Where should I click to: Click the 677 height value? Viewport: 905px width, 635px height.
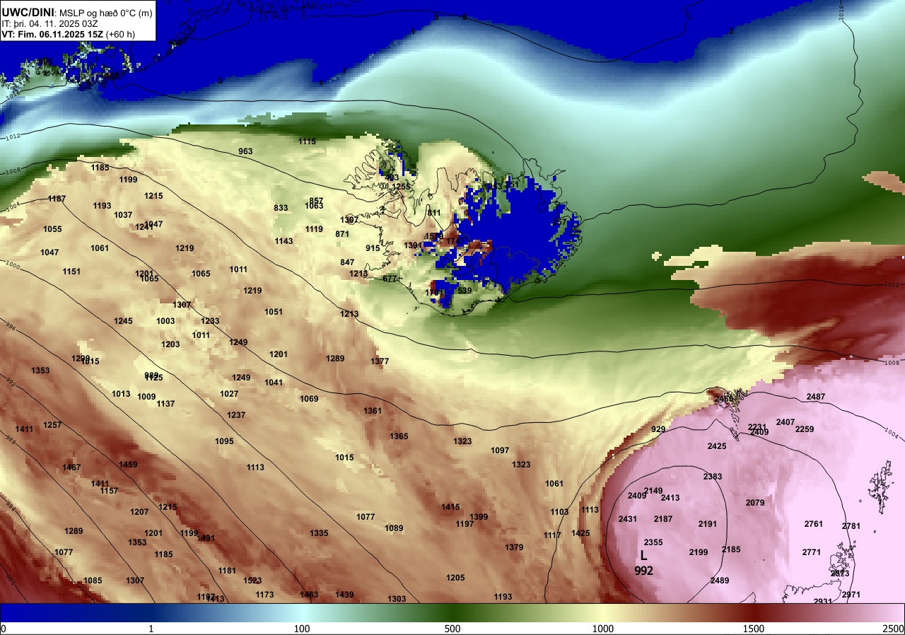tap(390, 279)
